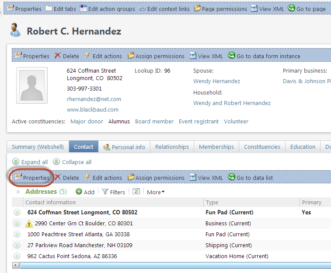Click View XML in the data list toolbar
The image size is (331, 273).
pyautogui.click(x=206, y=178)
